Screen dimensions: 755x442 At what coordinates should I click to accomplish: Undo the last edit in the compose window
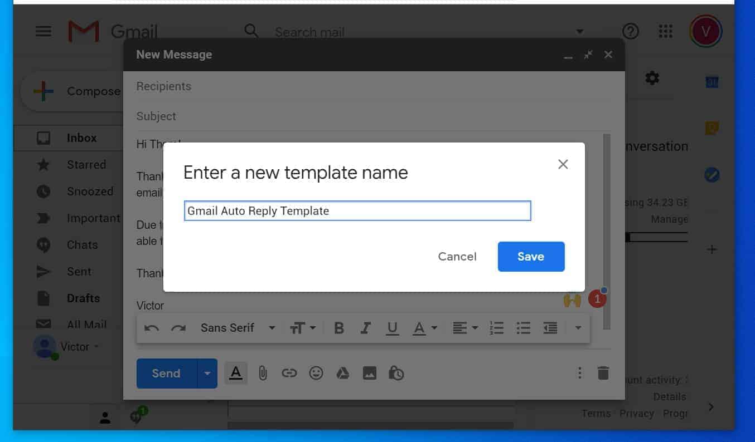click(151, 327)
